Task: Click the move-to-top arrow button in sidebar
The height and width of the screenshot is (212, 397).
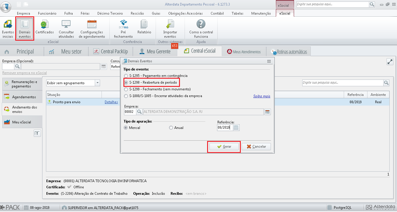Action: (x=37, y=133)
